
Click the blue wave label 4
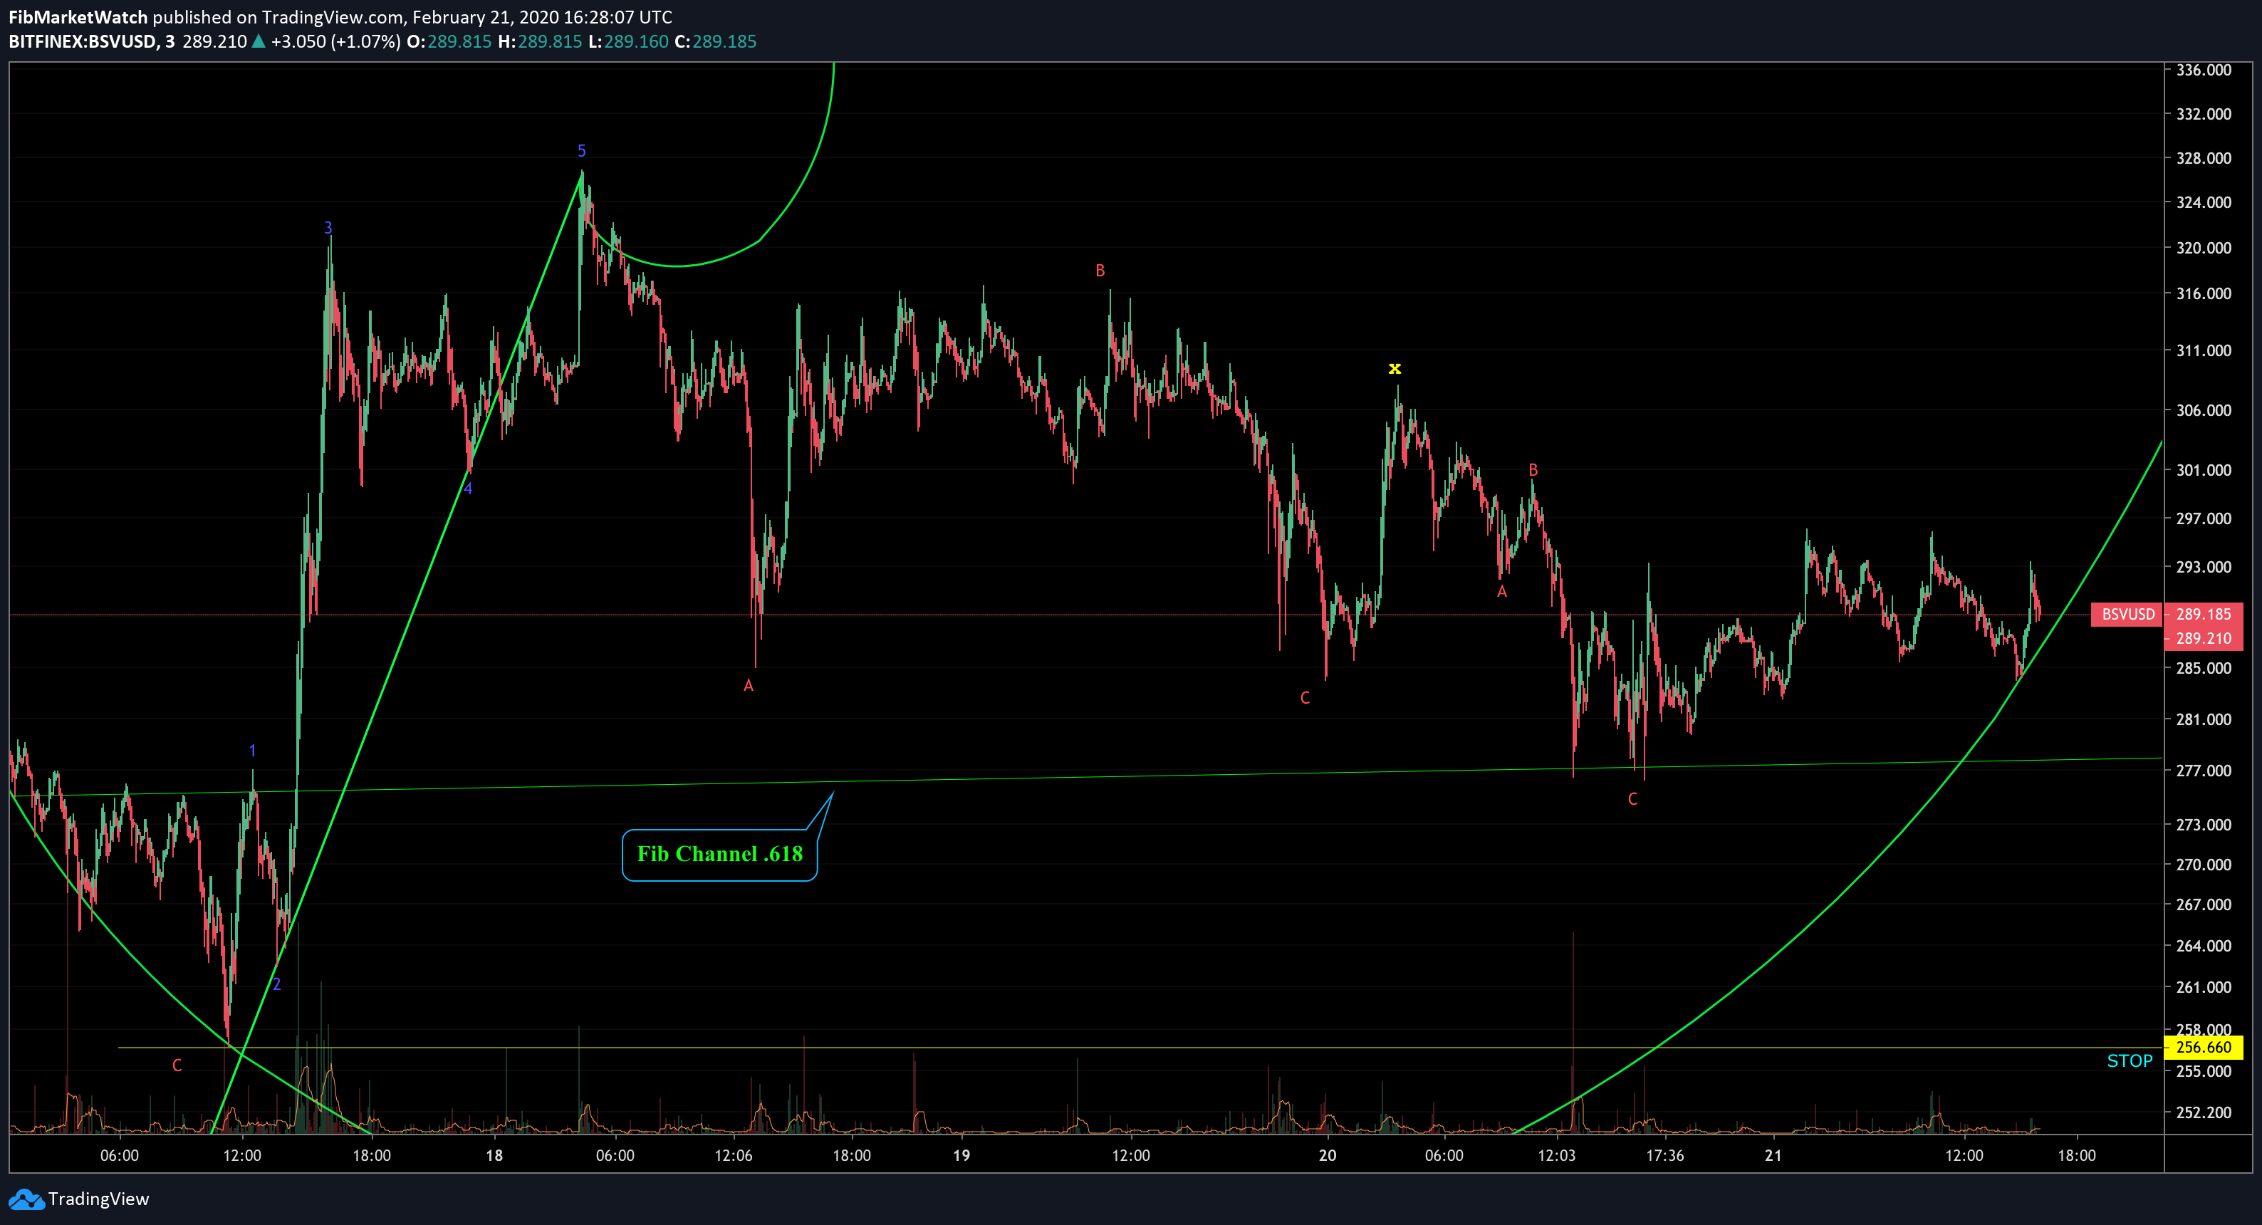coord(468,489)
